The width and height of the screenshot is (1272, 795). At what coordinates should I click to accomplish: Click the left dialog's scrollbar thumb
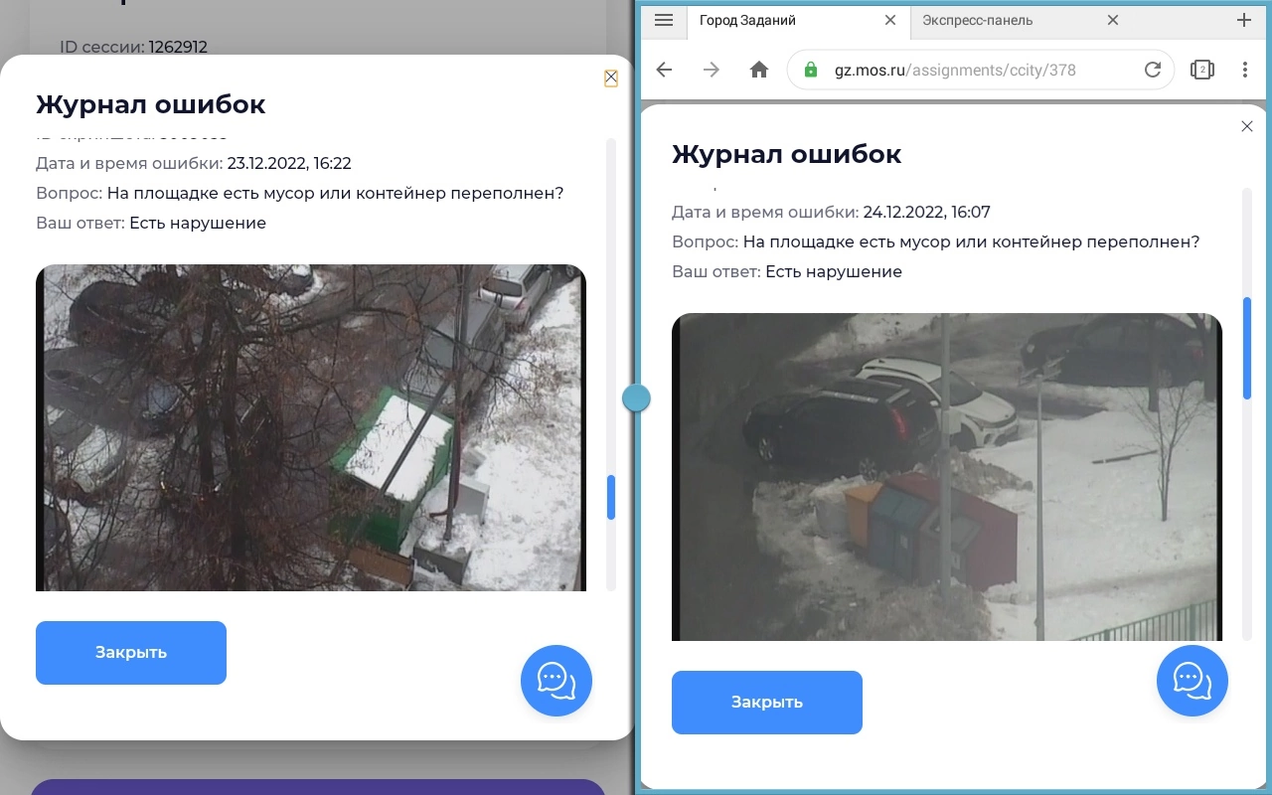(x=611, y=497)
